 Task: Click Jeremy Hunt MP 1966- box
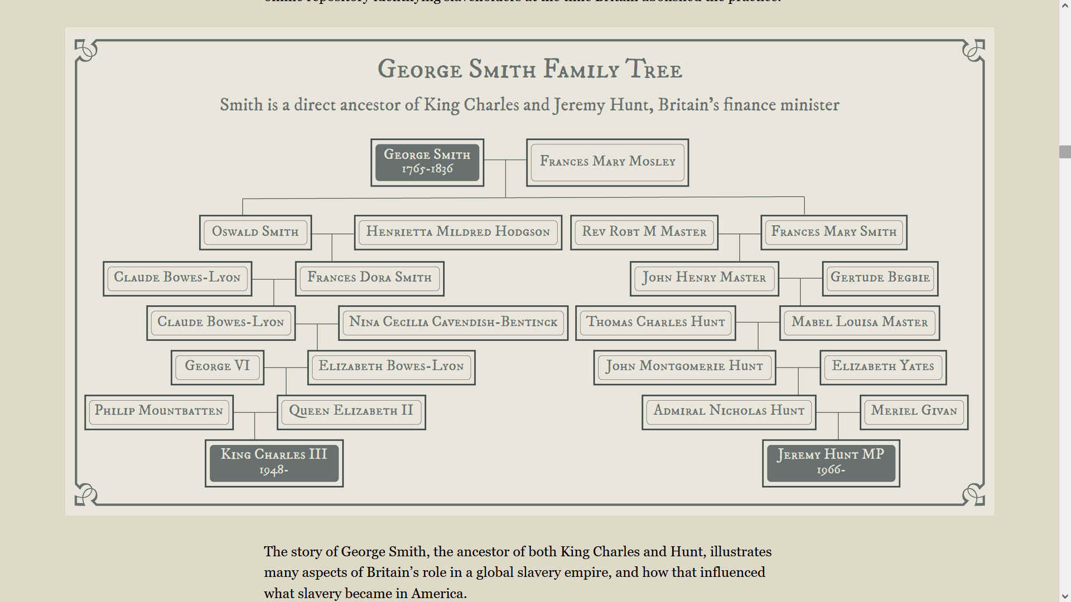(831, 463)
